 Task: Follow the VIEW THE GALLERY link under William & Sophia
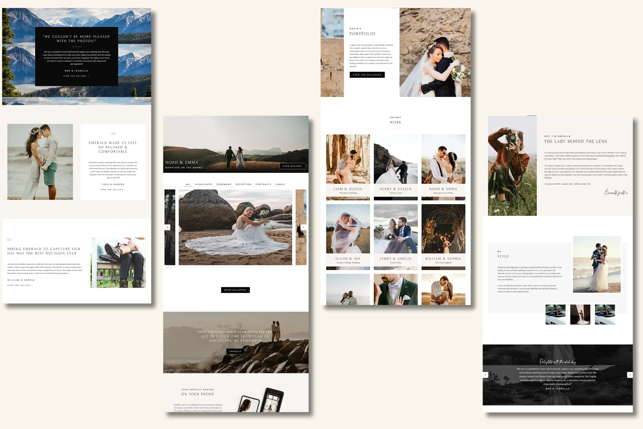(x=20, y=285)
